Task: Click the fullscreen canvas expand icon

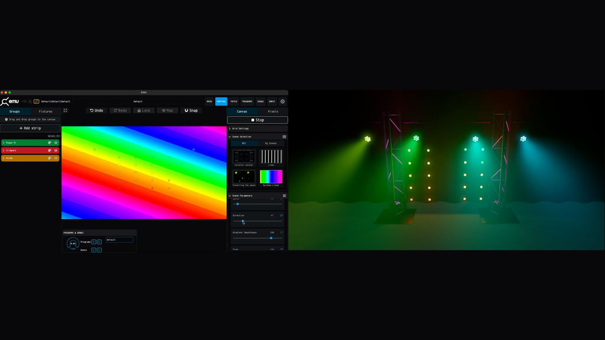Action: tap(65, 110)
